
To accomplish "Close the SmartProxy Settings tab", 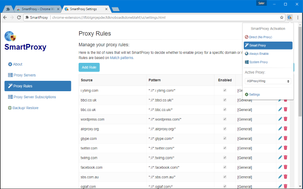I will pos(106,9).
